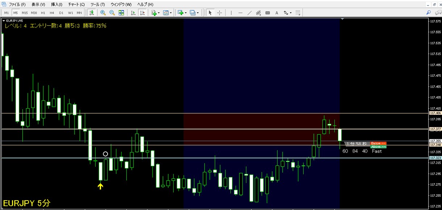Click the red Below label
Screen dimensions: 442x210
(x=378, y=143)
